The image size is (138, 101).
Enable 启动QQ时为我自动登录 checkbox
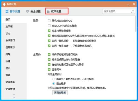click(x=49, y=26)
